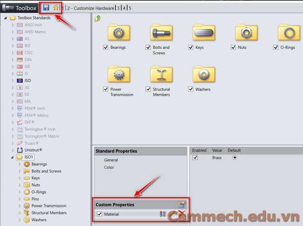Expand the Unistrut node
Screen dimensions: 303x226
[13, 150]
